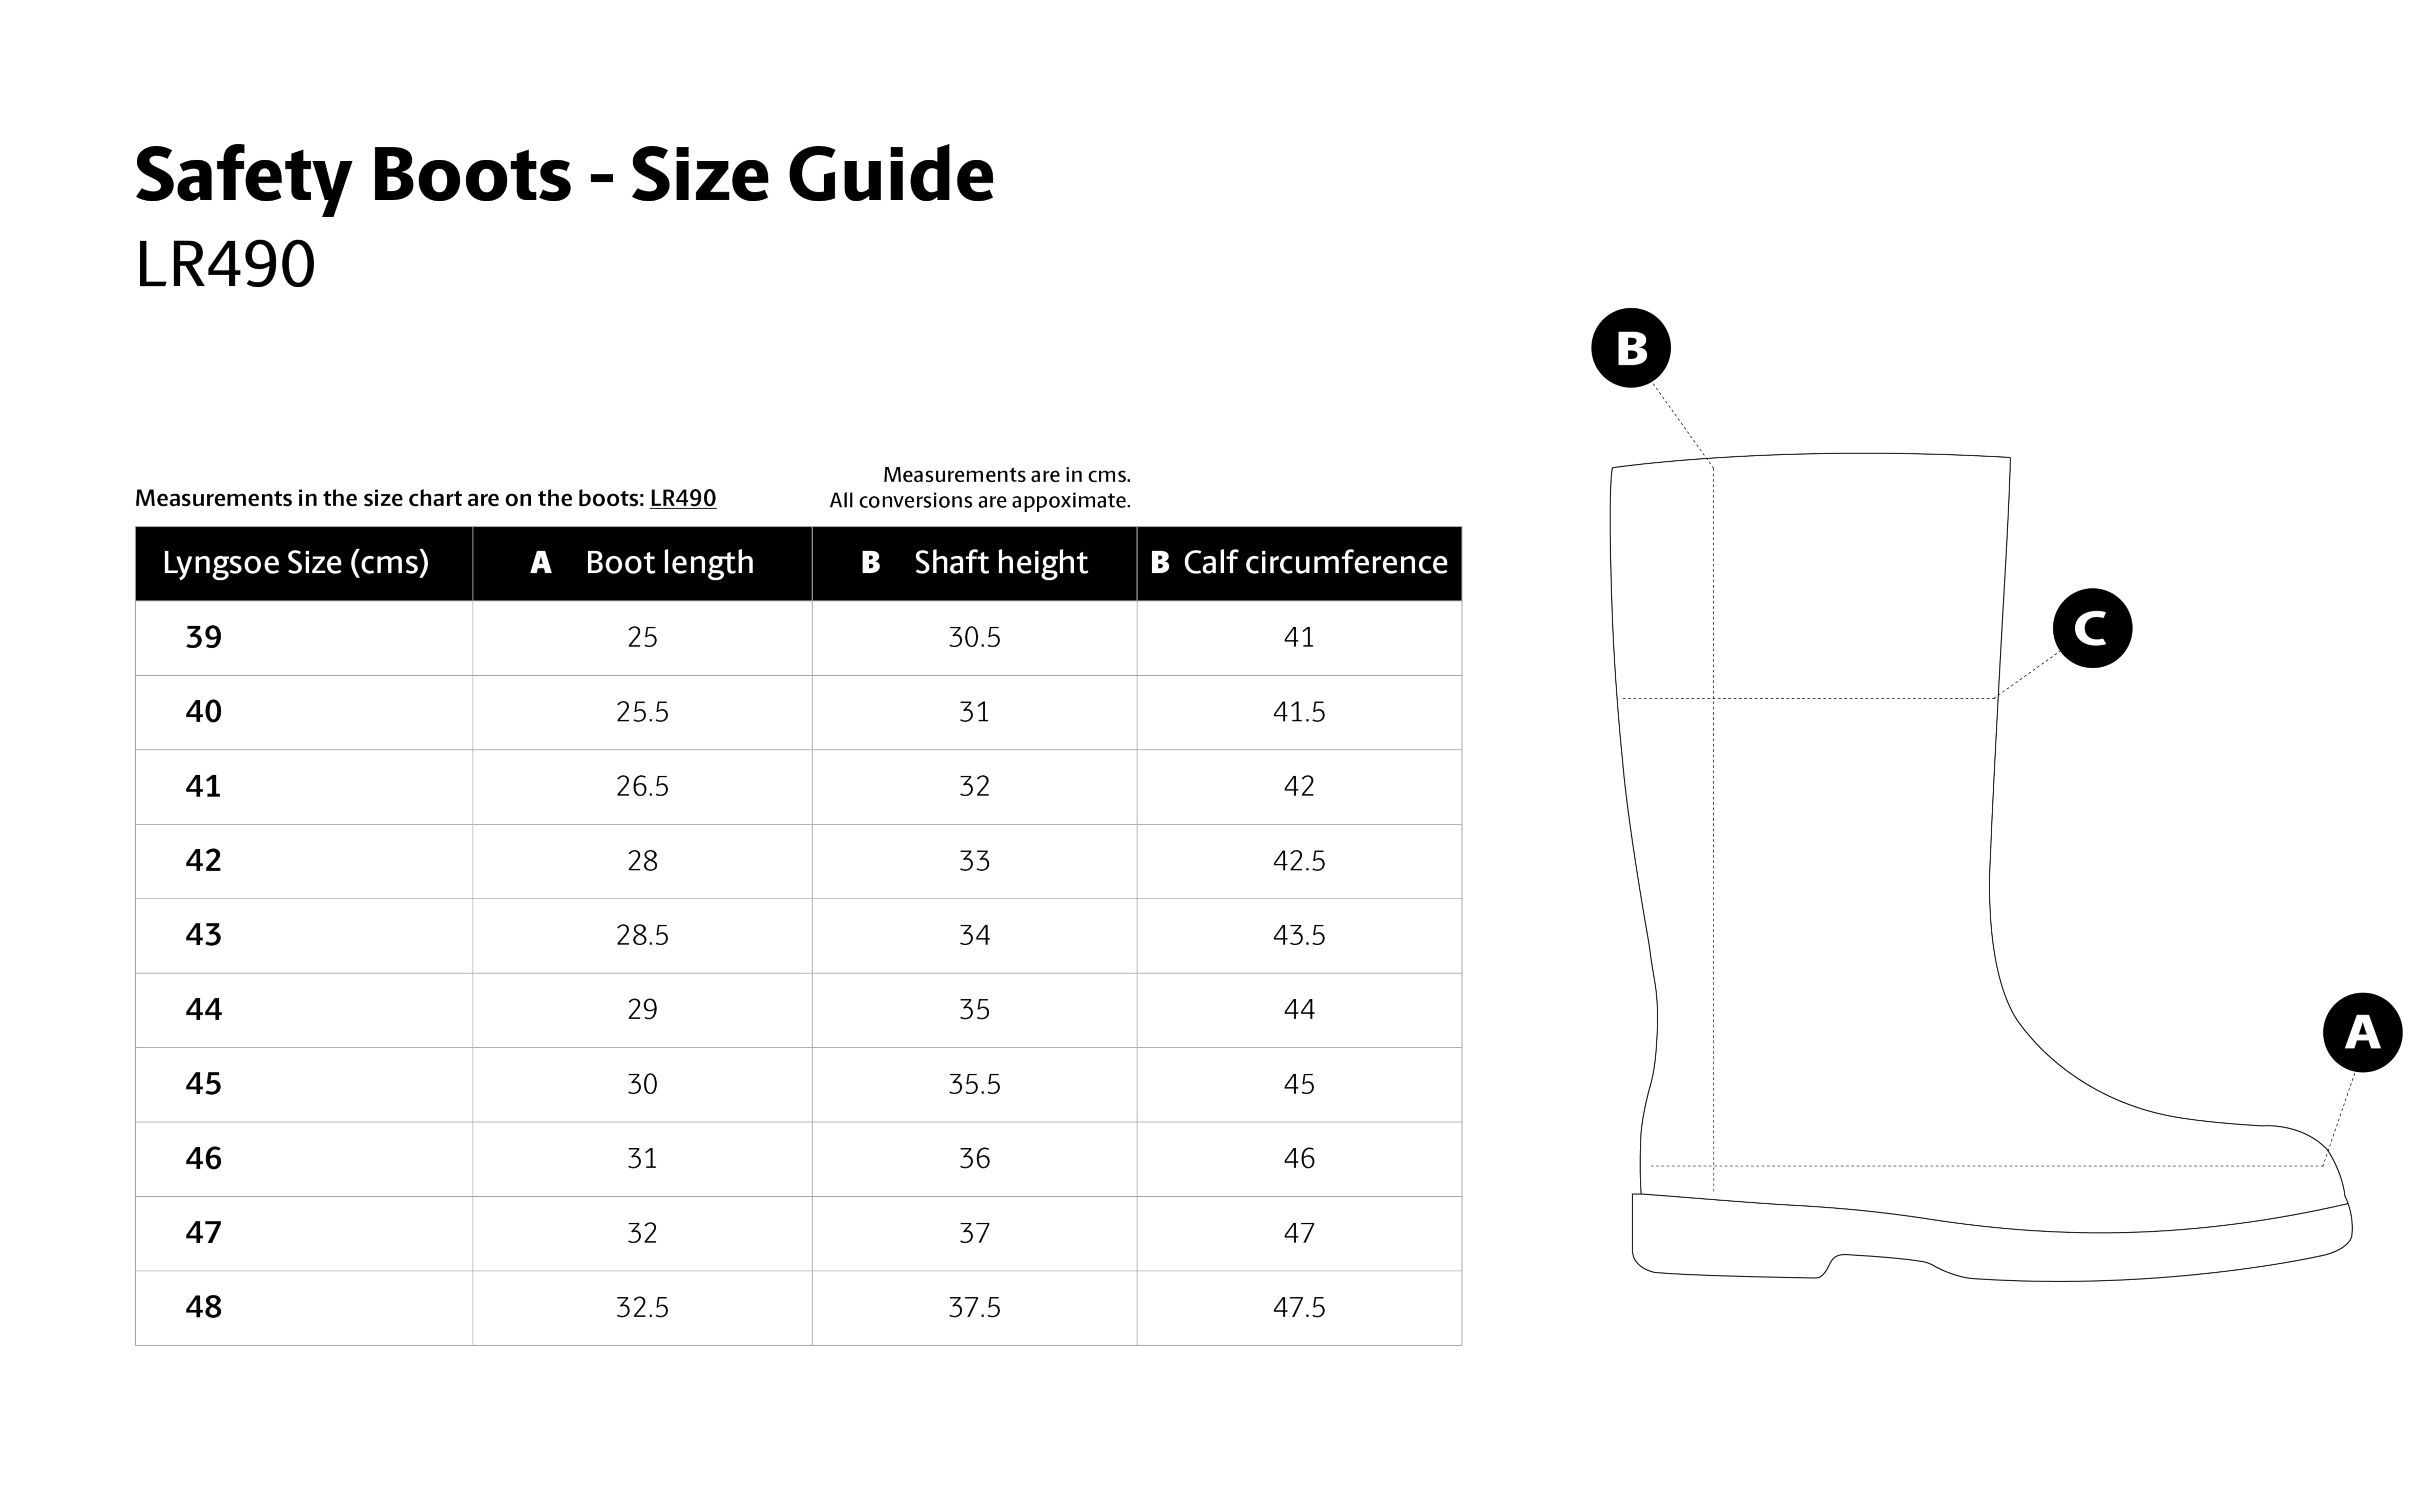This screenshot has width=2420, height=1512.
Task: Click the Safety Boots - Size Guide title
Action: click(564, 175)
